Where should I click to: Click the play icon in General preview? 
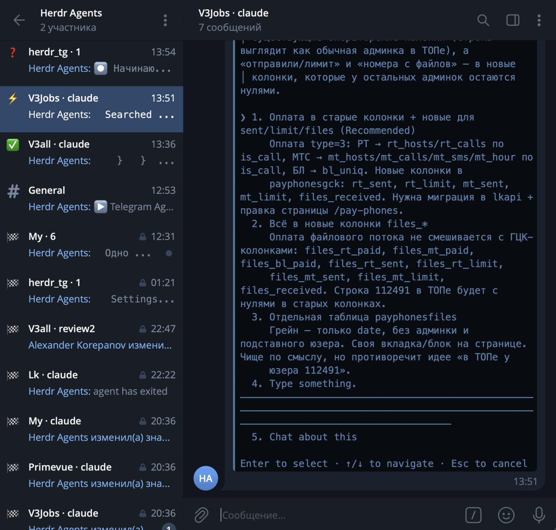(x=101, y=207)
